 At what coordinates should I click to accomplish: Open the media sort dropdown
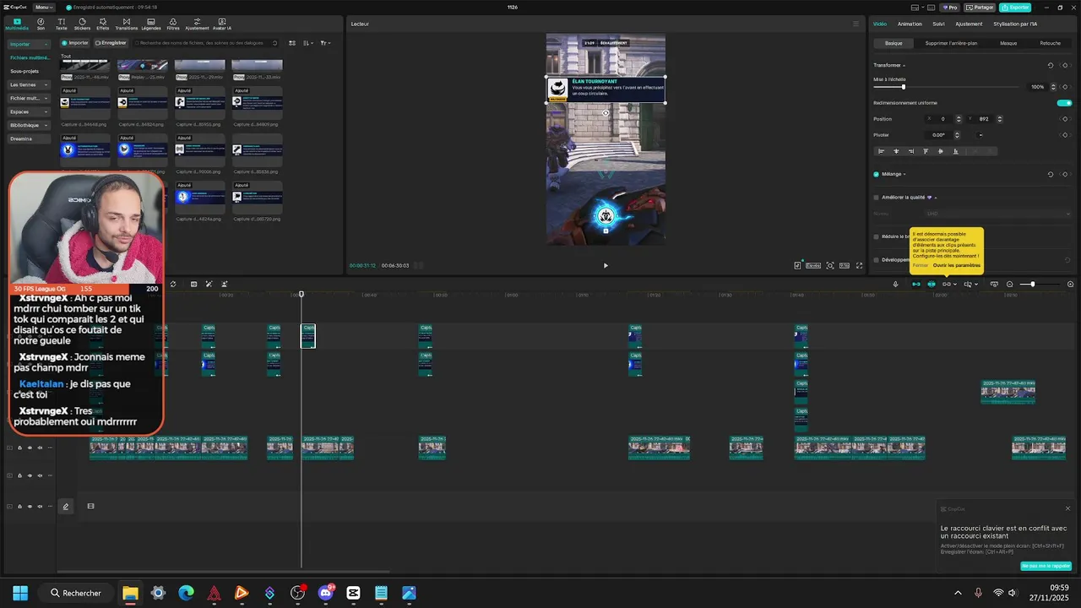pos(308,43)
